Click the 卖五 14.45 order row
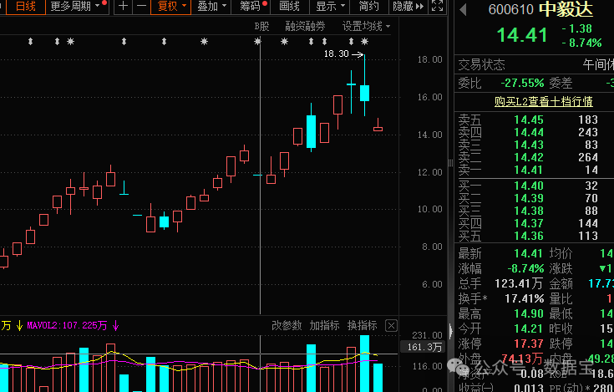The width and height of the screenshot is (614, 392). (x=528, y=120)
